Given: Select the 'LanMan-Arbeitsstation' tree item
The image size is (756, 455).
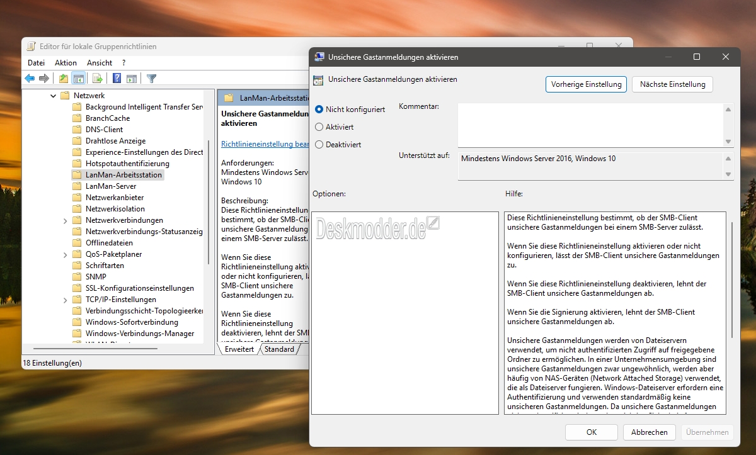Looking at the screenshot, I should (124, 175).
